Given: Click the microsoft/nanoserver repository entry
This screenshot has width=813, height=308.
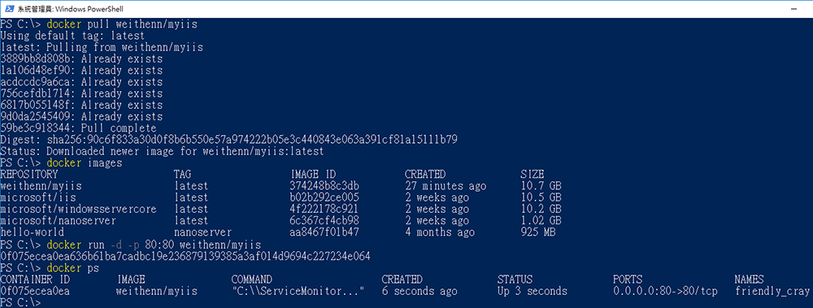Looking at the screenshot, I should [x=58, y=221].
